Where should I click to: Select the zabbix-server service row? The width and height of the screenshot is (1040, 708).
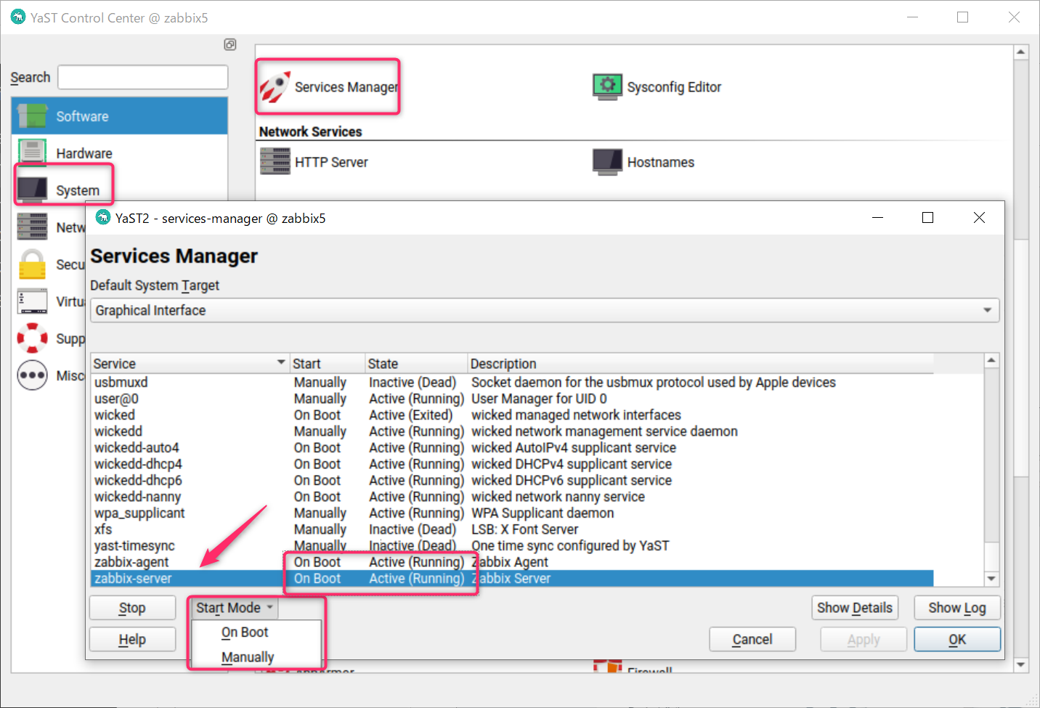(512, 578)
